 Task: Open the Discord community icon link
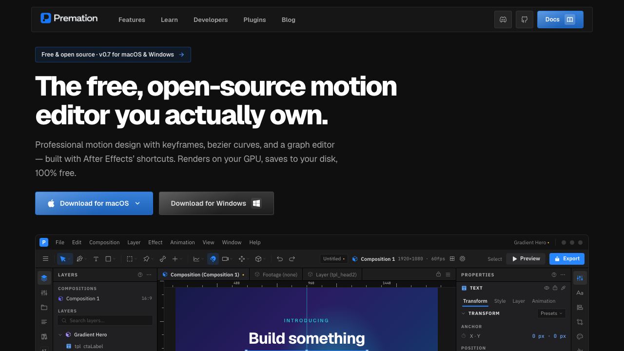[503, 19]
